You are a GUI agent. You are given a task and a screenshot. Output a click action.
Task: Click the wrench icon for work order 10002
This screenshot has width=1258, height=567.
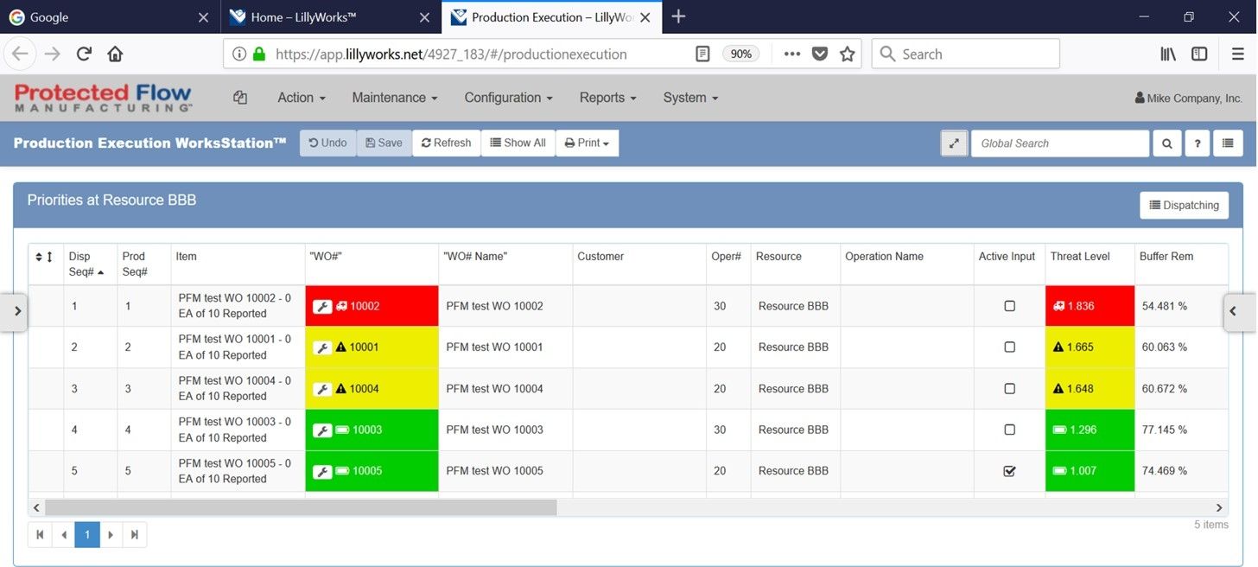[322, 306]
